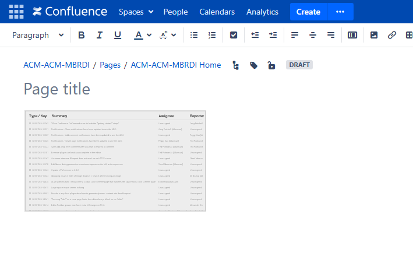Viewport: 413px width, 270px height.
Task: Click the DRAFT status badge
Action: (299, 65)
